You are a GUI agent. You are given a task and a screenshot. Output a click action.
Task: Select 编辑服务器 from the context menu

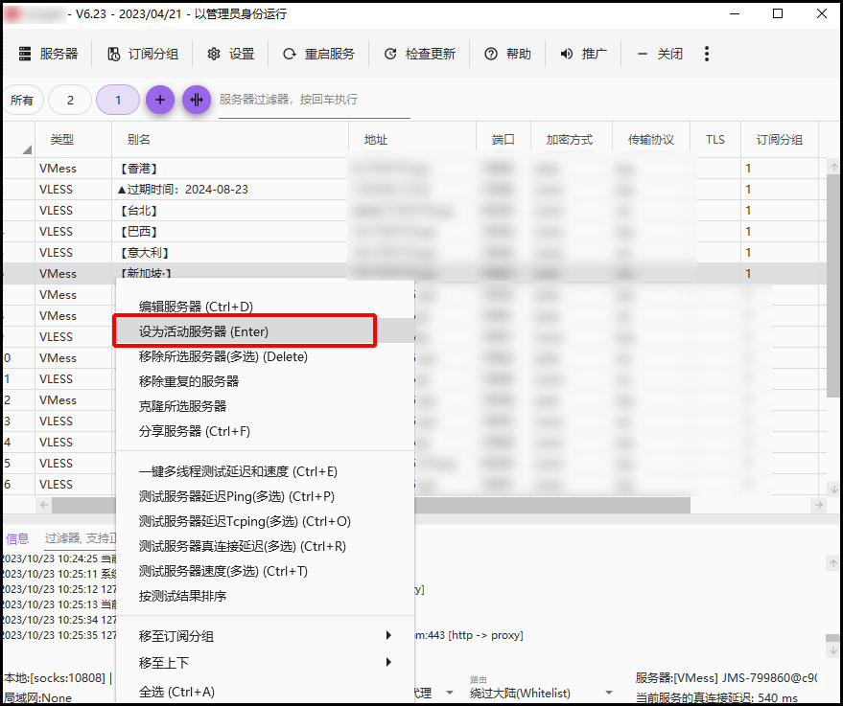tap(196, 307)
